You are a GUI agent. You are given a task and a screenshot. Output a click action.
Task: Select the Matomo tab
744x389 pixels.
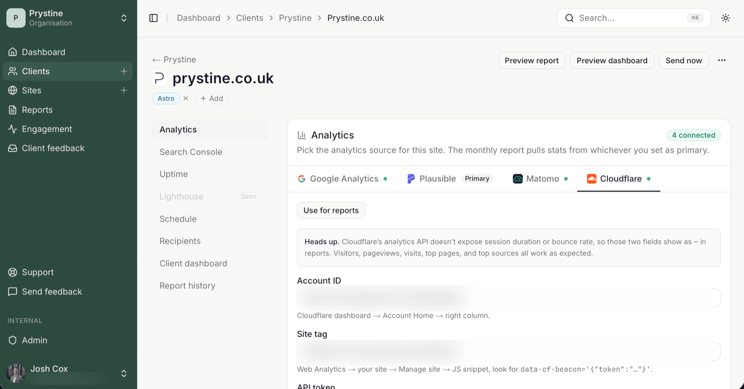point(540,179)
